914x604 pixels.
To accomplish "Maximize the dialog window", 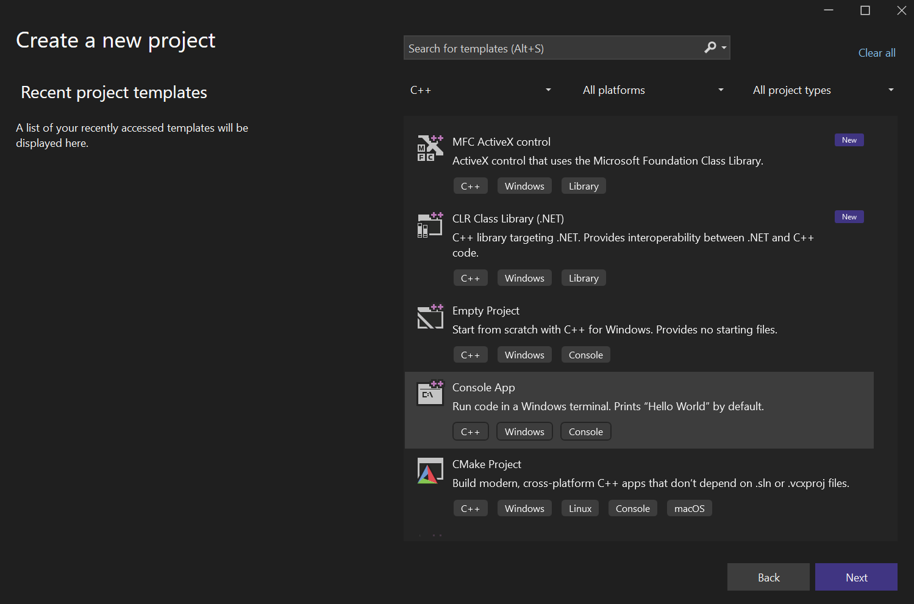I will point(865,10).
